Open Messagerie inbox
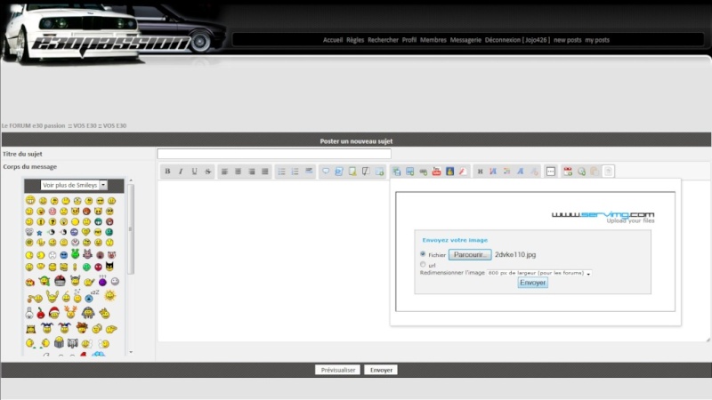 tap(465, 40)
